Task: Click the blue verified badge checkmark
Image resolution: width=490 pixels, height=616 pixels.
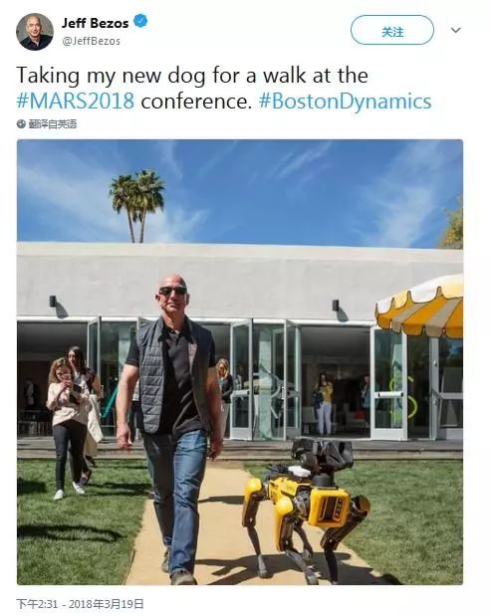Action: click(x=140, y=21)
